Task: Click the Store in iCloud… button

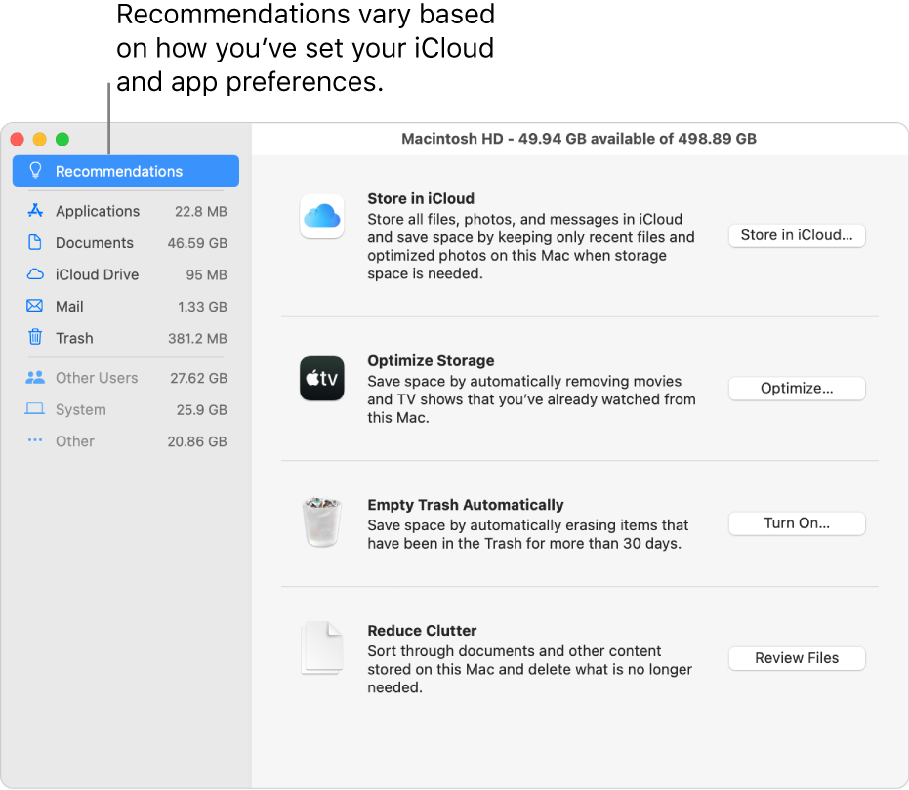Action: 797,235
